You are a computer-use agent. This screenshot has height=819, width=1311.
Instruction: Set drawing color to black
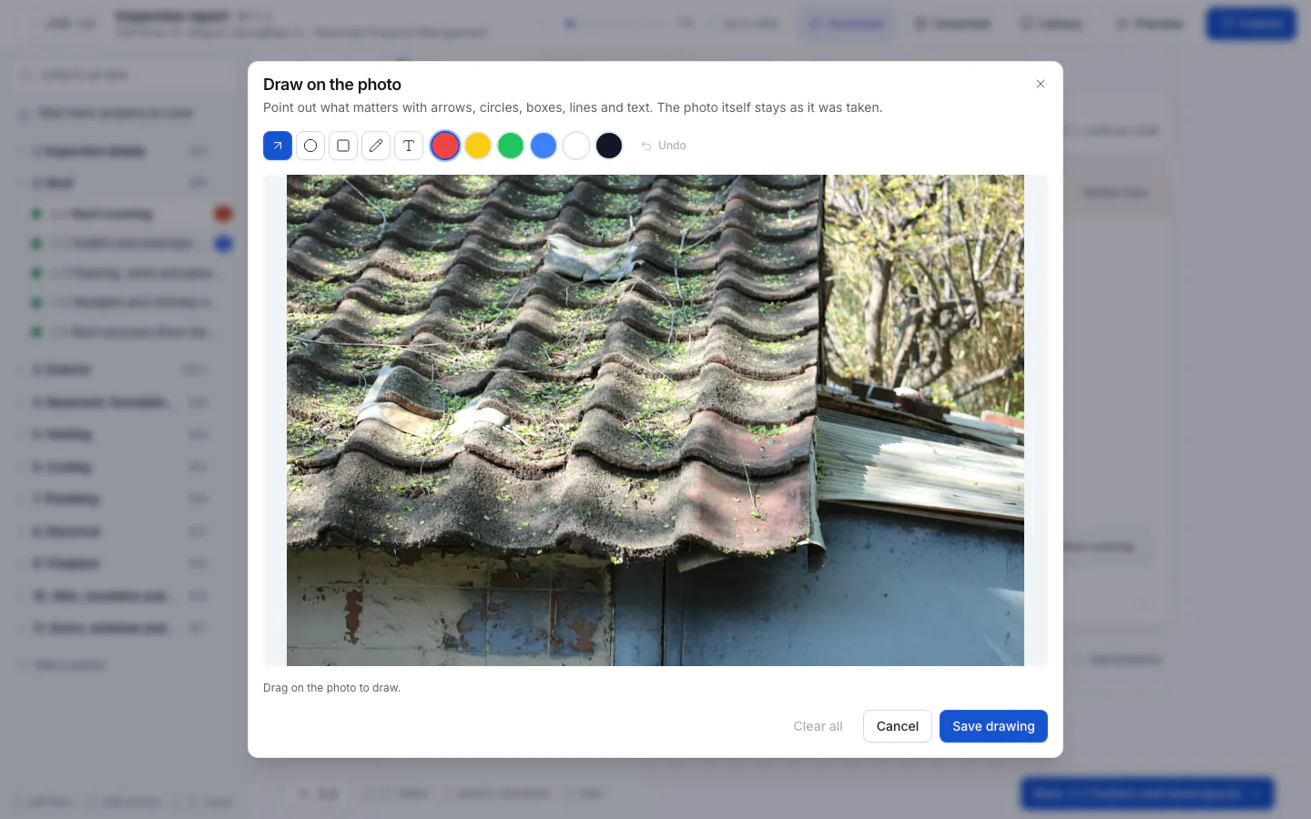click(609, 146)
